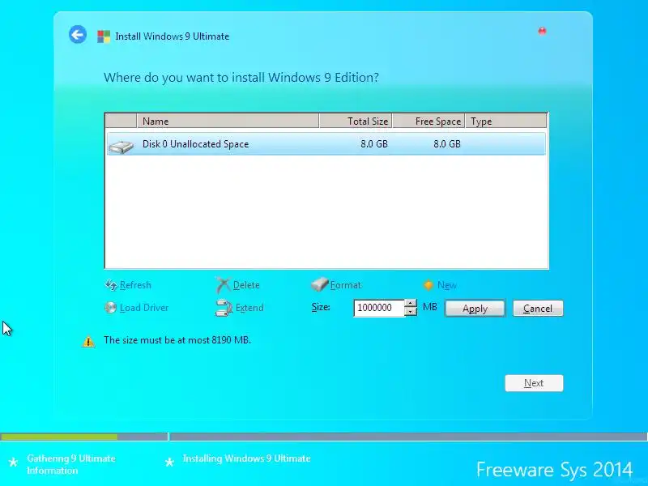
Task: Click the hard disk icon for Disk 0
Action: pos(121,147)
